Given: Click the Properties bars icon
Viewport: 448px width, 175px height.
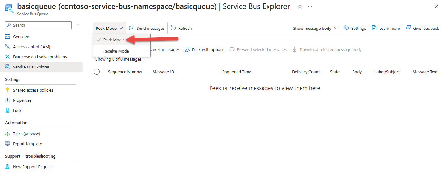Looking at the screenshot, I should [8, 100].
